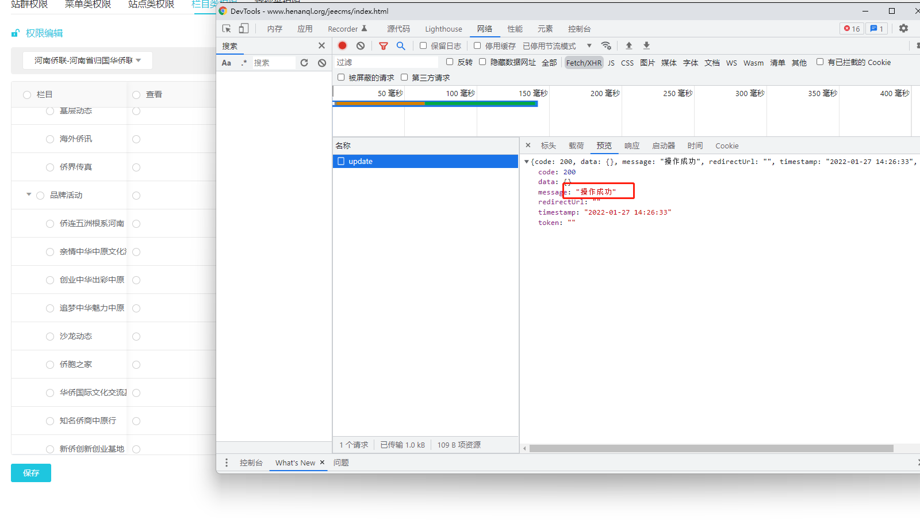Open DevTools settings gear
This screenshot has width=920, height=527.
[x=903, y=28]
